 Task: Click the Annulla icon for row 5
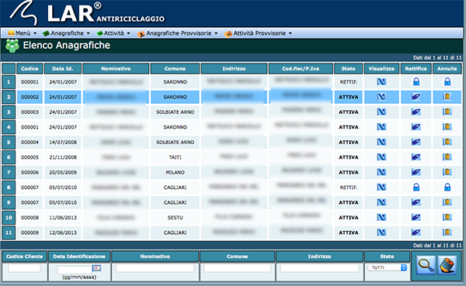447,142
